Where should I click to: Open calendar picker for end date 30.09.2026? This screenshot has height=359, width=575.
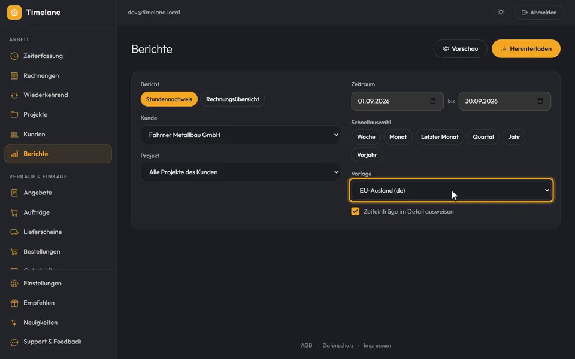click(540, 101)
